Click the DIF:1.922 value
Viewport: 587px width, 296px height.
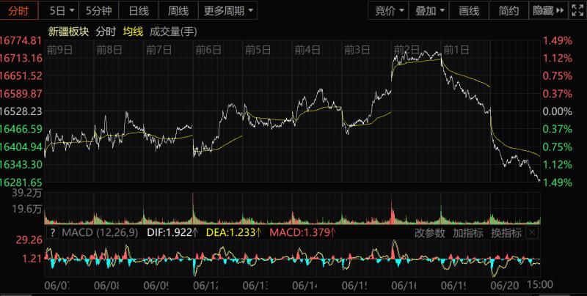point(172,233)
